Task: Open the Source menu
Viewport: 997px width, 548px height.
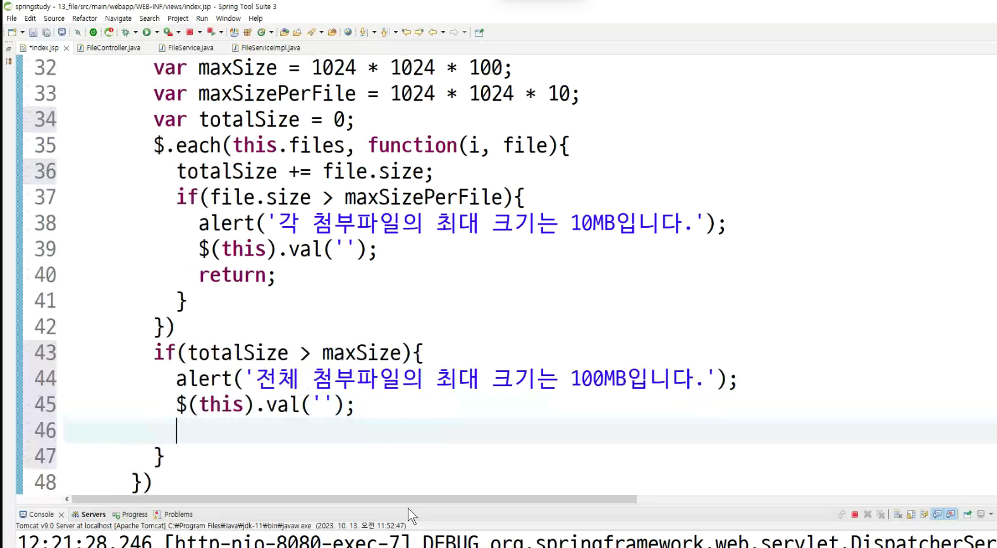Action: [54, 18]
